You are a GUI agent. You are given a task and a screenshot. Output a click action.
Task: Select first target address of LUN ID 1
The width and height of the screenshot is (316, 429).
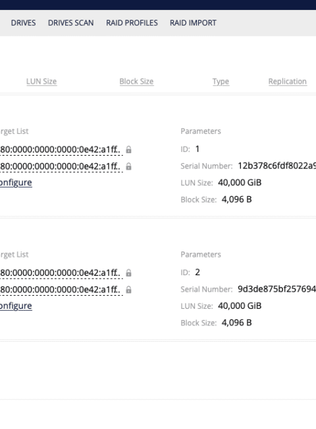tap(60, 150)
